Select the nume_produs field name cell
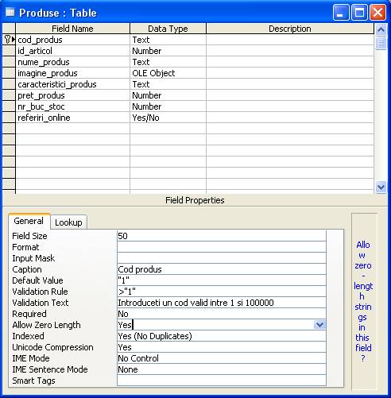 click(72, 62)
